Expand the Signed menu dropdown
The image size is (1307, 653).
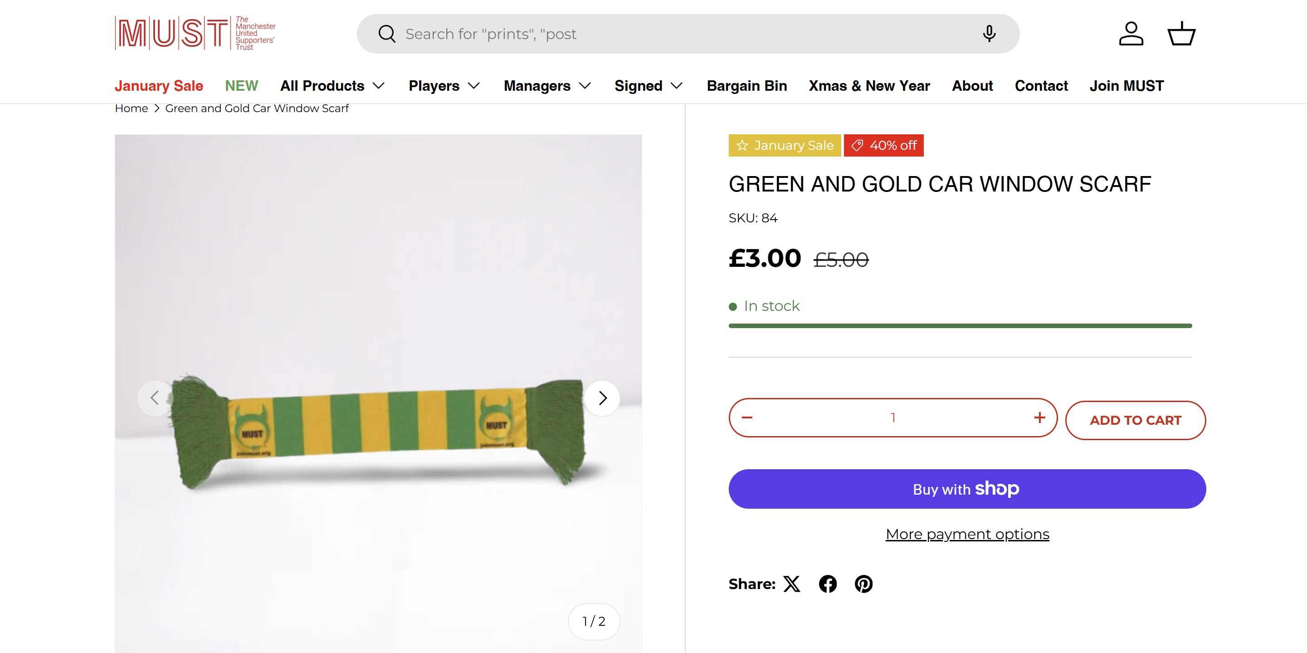pos(648,86)
